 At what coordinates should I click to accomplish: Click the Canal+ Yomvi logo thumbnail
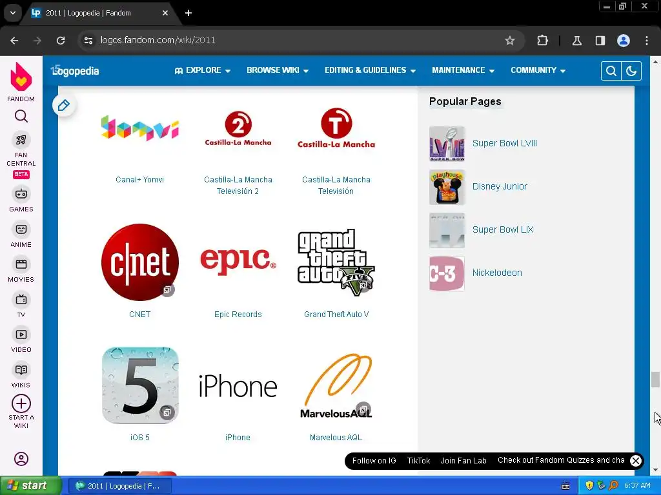point(140,128)
